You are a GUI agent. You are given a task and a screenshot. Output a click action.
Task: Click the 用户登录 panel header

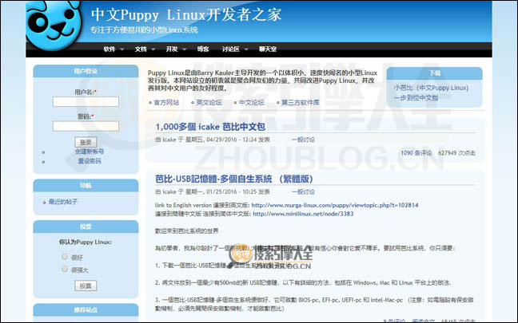click(86, 71)
